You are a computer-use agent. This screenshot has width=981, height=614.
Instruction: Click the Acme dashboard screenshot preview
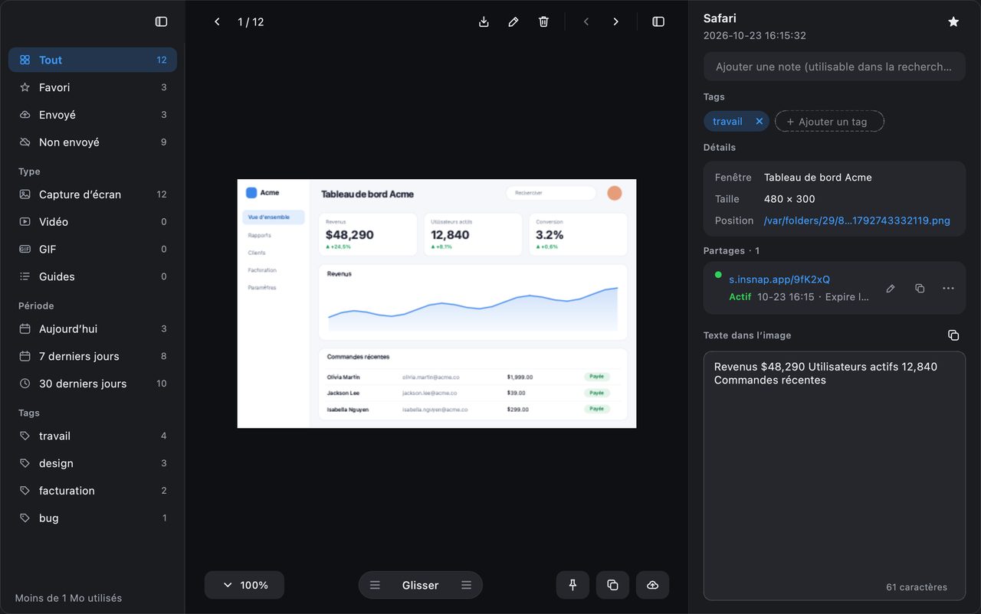(x=437, y=303)
